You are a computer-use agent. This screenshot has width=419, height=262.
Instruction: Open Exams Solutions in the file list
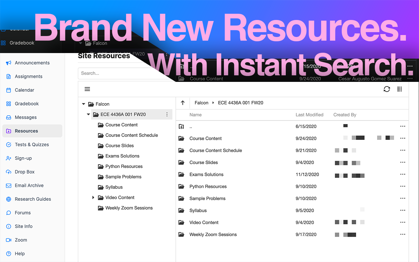click(207, 175)
